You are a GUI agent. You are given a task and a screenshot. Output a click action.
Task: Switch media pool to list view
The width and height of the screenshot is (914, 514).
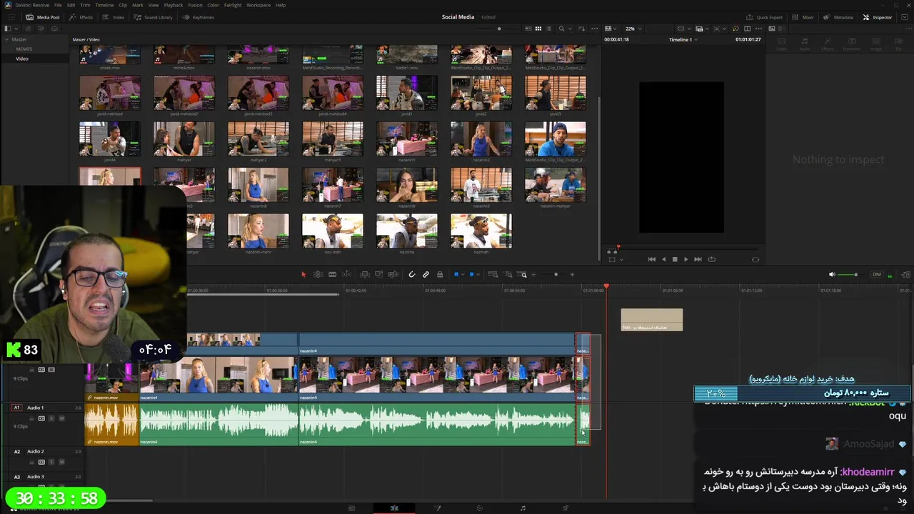pos(549,29)
